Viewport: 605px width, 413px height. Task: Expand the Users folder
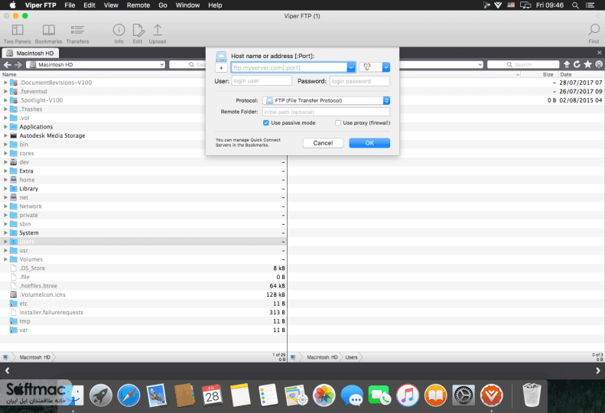(x=5, y=242)
